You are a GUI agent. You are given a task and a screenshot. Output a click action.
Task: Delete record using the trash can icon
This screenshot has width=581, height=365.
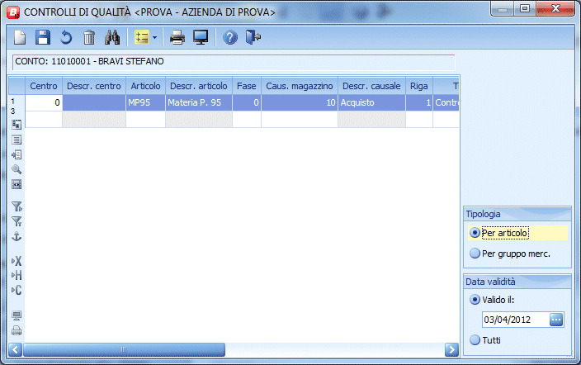[x=89, y=37]
